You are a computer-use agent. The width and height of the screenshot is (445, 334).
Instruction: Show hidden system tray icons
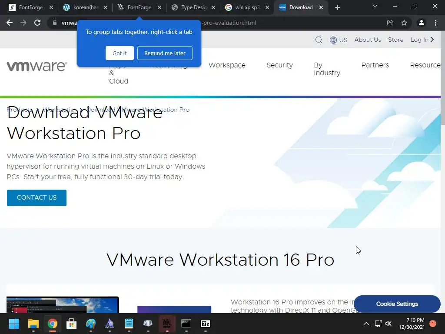click(366, 324)
